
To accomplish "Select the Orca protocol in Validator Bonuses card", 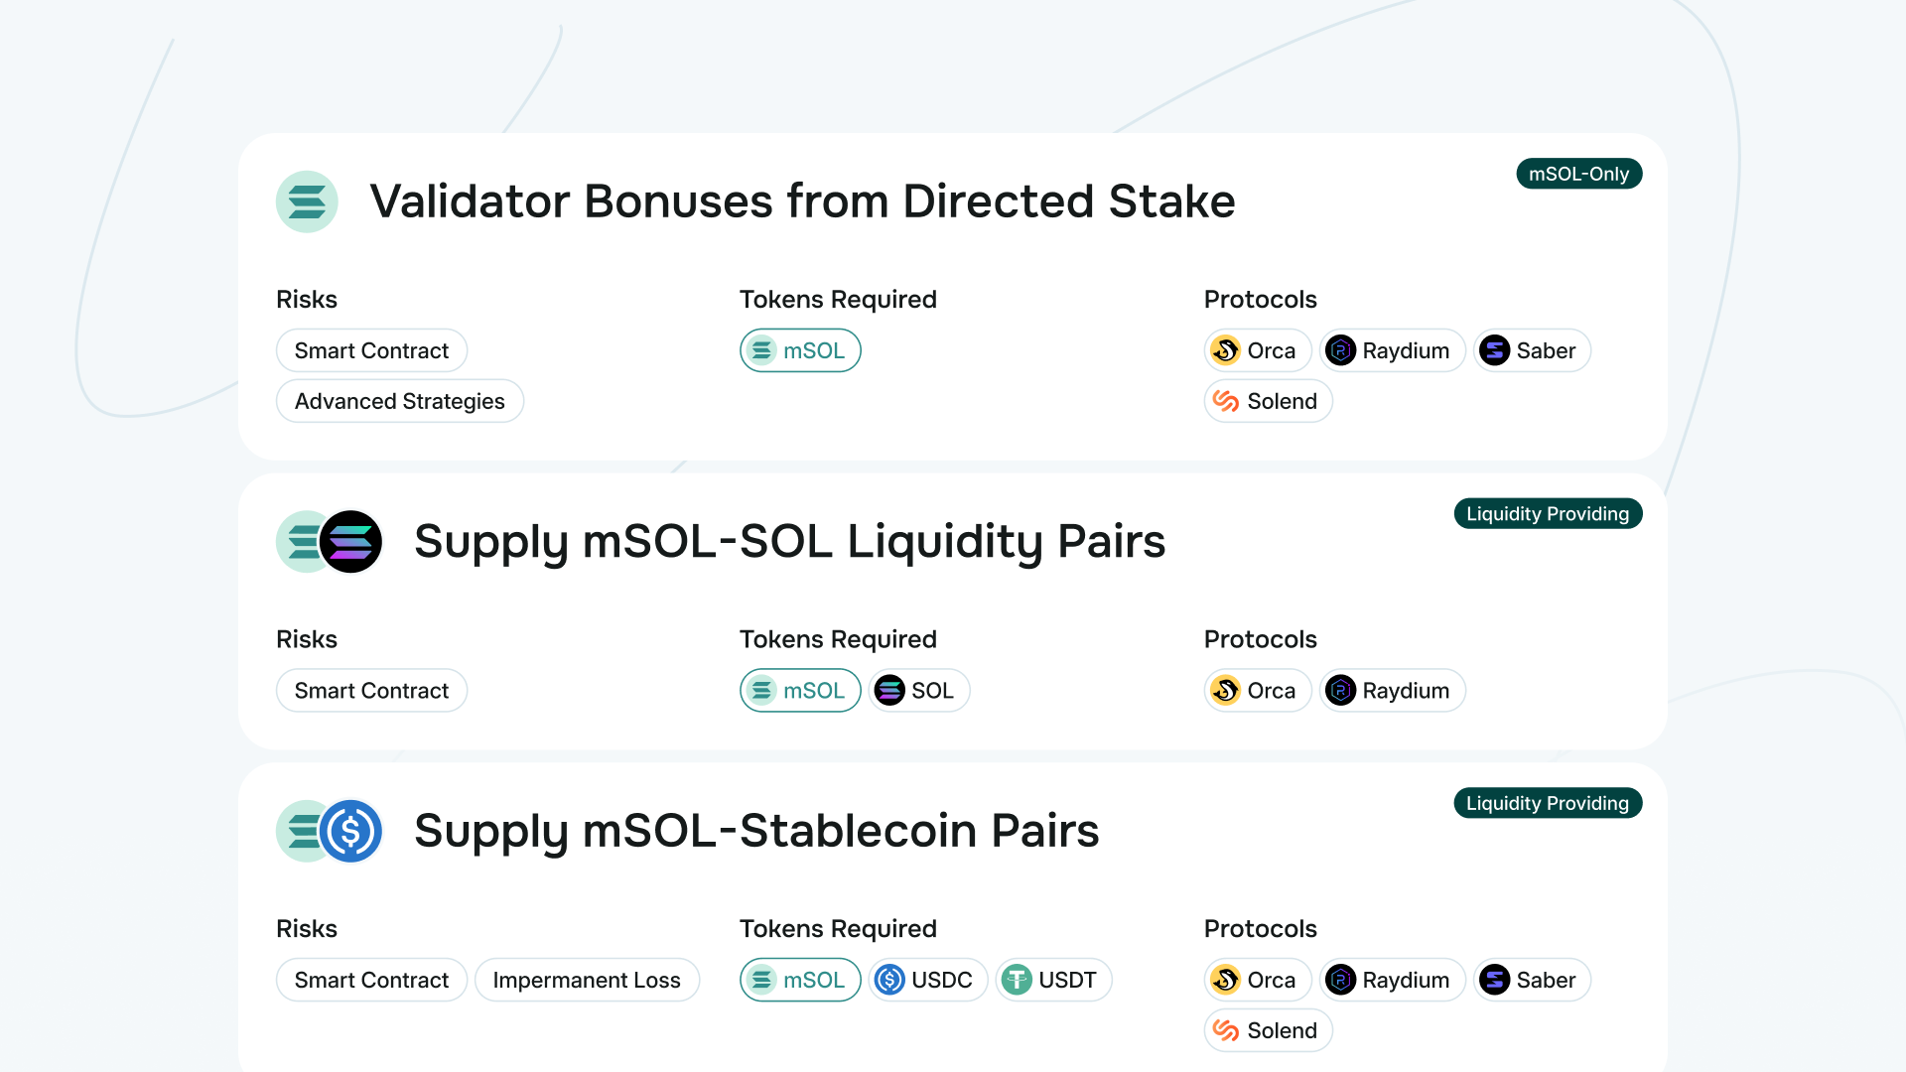I will 1258,350.
